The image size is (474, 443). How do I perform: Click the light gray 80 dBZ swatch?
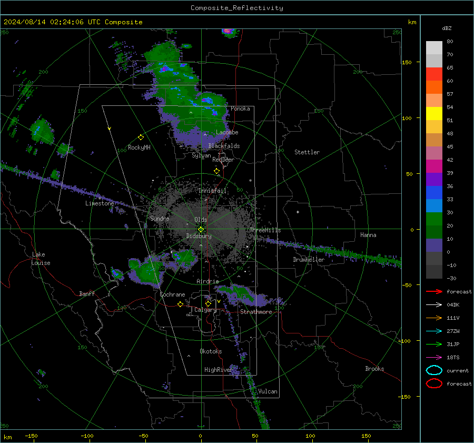(434, 48)
